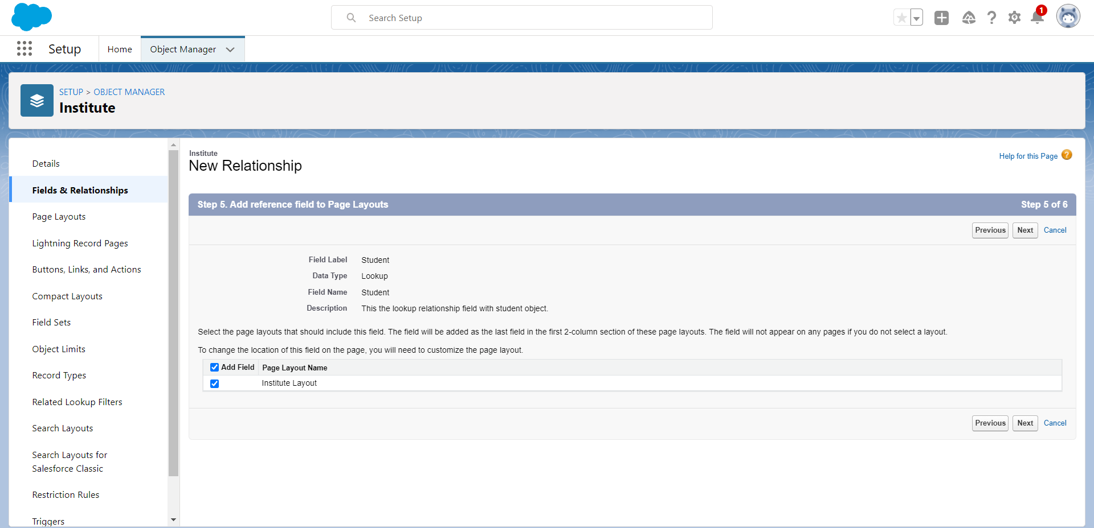Open the user profile avatar
Viewport: 1094px width, 528px height.
tap(1068, 17)
